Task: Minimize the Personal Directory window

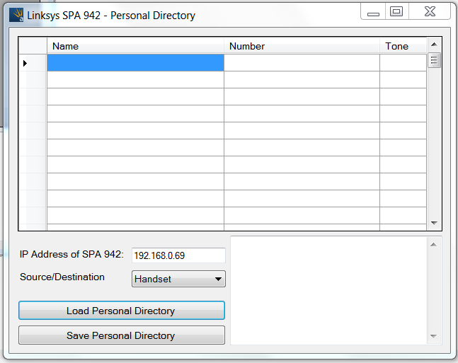Action: pos(373,12)
